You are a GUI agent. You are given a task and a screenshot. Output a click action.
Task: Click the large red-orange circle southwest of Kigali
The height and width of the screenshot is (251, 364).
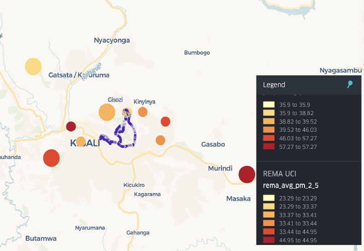[x=51, y=158]
